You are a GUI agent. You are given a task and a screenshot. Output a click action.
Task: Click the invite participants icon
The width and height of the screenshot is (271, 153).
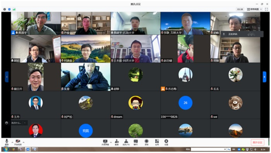click(117, 142)
